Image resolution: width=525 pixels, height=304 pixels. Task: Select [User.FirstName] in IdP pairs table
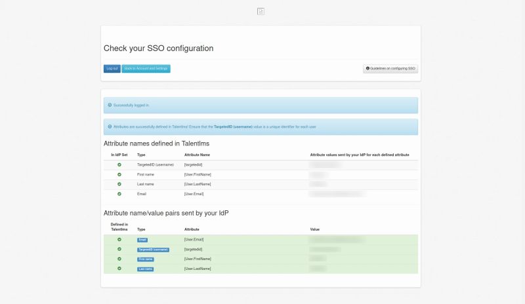[198, 259]
